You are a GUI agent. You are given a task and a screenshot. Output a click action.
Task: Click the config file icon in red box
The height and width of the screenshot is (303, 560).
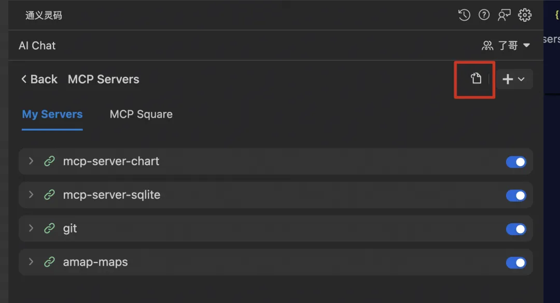click(476, 79)
